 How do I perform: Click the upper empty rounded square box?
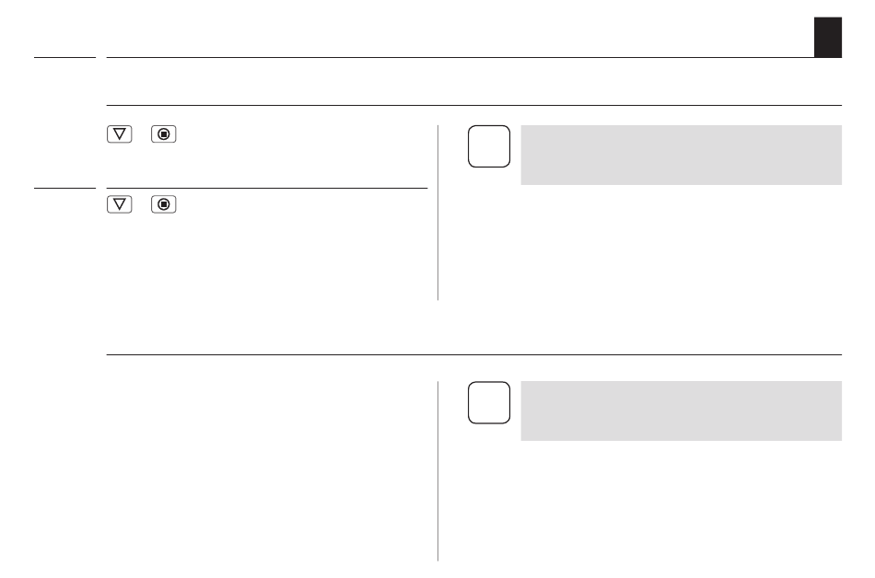tap(489, 146)
